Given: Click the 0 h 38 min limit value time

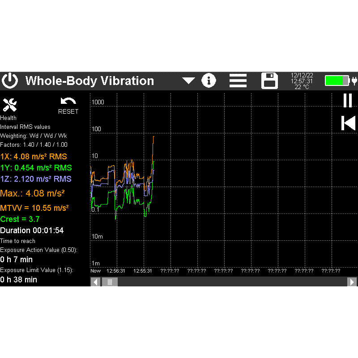Looking at the screenshot, I should click(x=18, y=280).
